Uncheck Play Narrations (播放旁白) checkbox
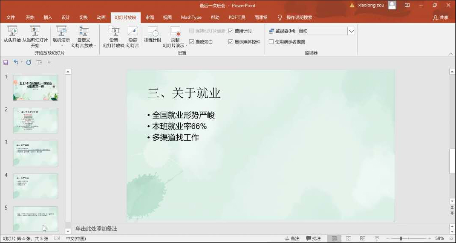The height and width of the screenshot is (243, 456). [x=192, y=42]
